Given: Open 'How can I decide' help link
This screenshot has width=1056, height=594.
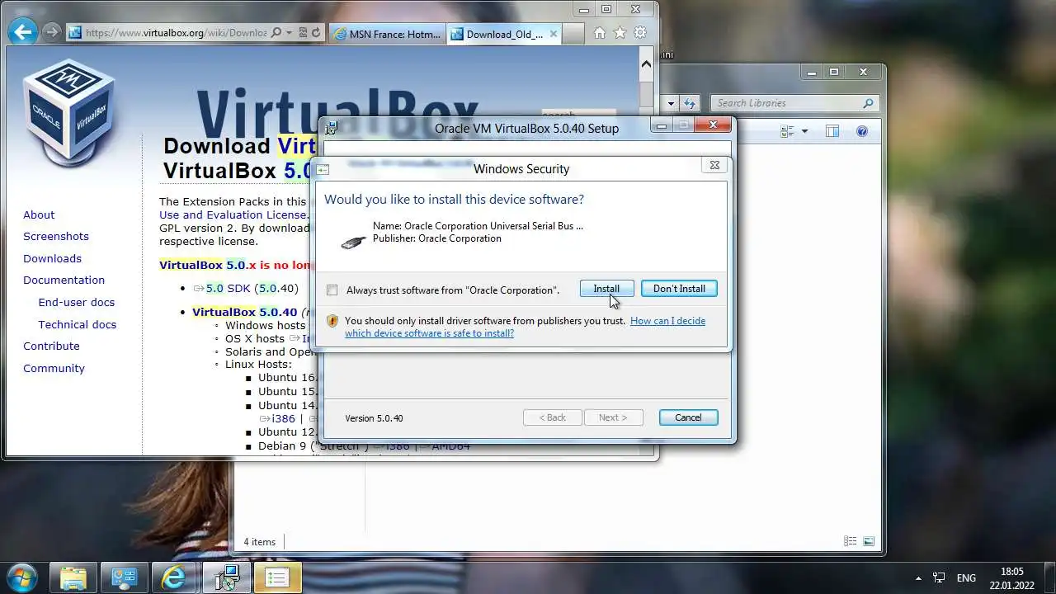Looking at the screenshot, I should (x=525, y=327).
